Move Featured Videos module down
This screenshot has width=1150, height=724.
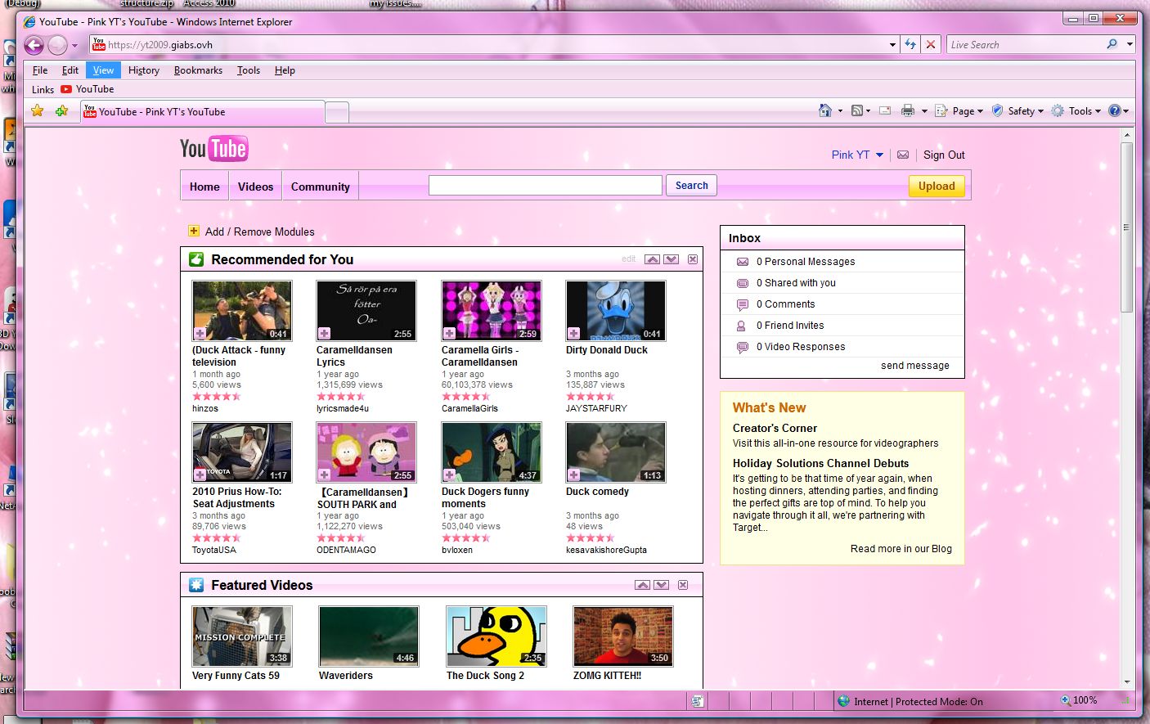coord(662,585)
